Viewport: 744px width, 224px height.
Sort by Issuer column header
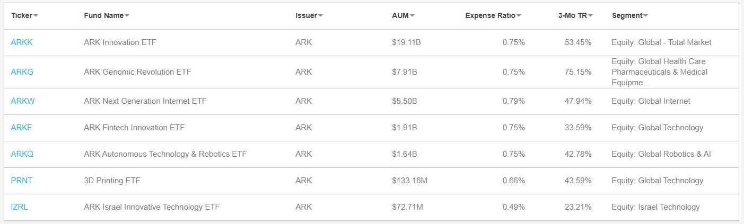pyautogui.click(x=309, y=15)
